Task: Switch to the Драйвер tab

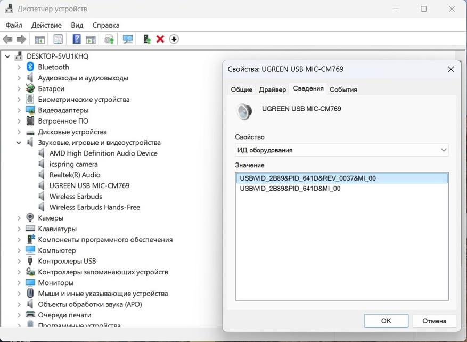Action: click(x=272, y=89)
